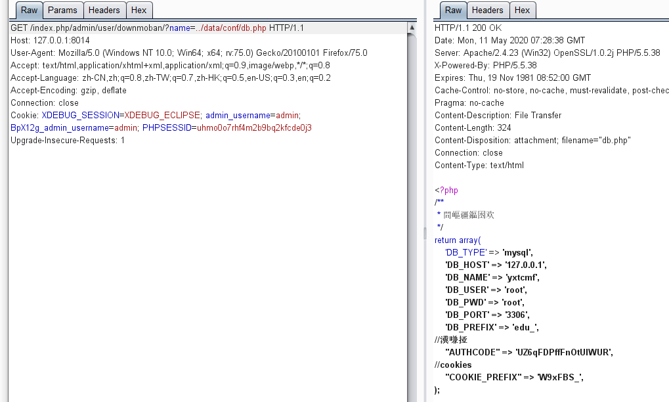Viewport: 669px width, 402px height.
Task: Click the HTTP/1.1 200 OK status line
Action: point(468,28)
